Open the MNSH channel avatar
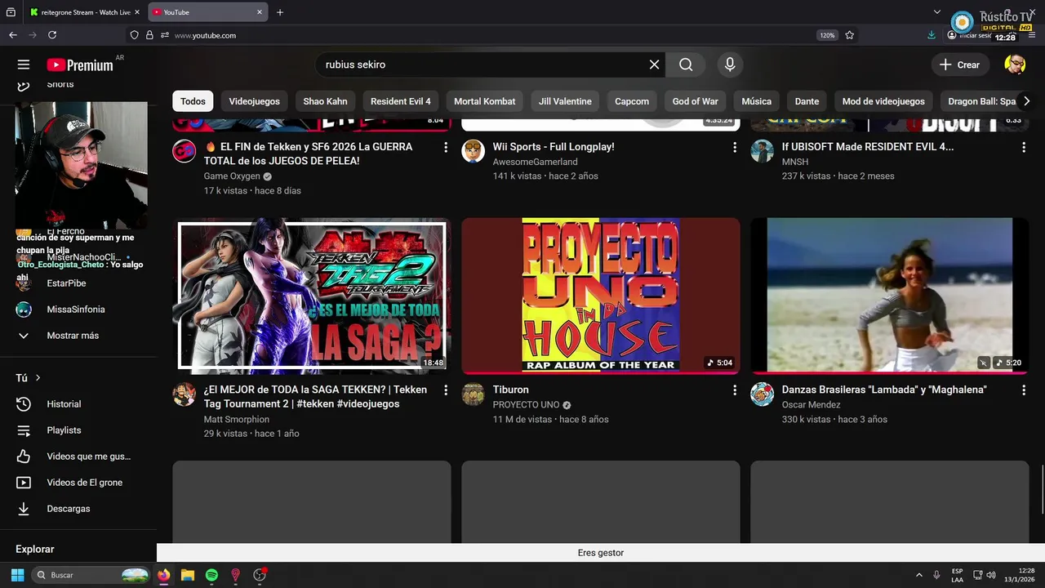The image size is (1045, 588). click(762, 151)
